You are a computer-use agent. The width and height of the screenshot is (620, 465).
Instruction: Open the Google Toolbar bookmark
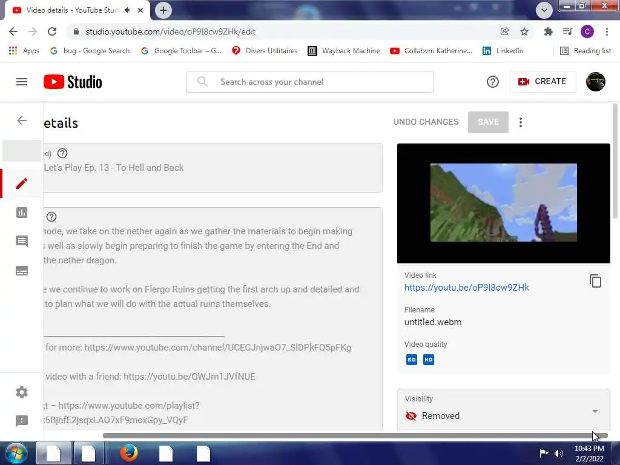[181, 51]
